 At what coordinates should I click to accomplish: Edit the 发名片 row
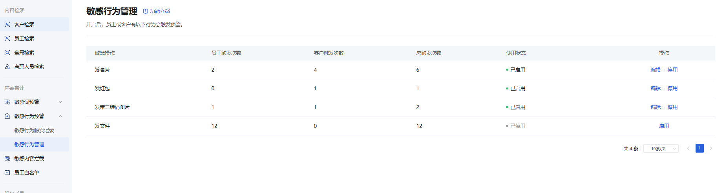click(656, 70)
